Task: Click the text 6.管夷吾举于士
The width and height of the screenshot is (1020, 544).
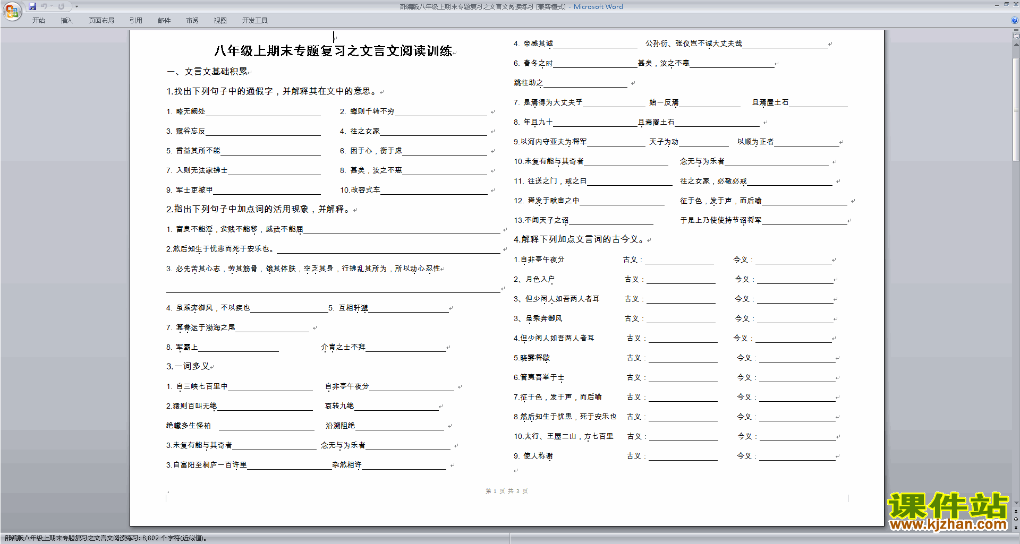Action: coord(539,377)
